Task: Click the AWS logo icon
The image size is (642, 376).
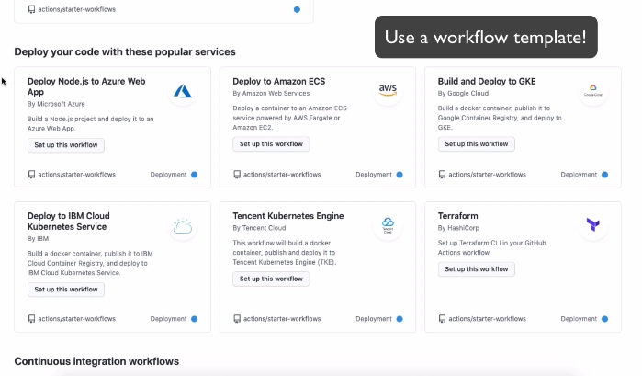Action: pyautogui.click(x=388, y=90)
